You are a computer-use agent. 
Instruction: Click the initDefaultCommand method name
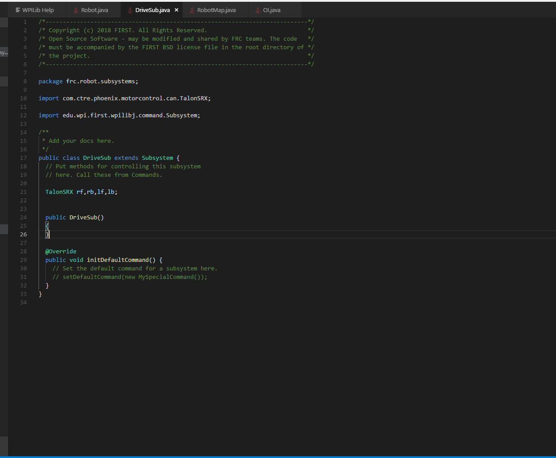[117, 260]
